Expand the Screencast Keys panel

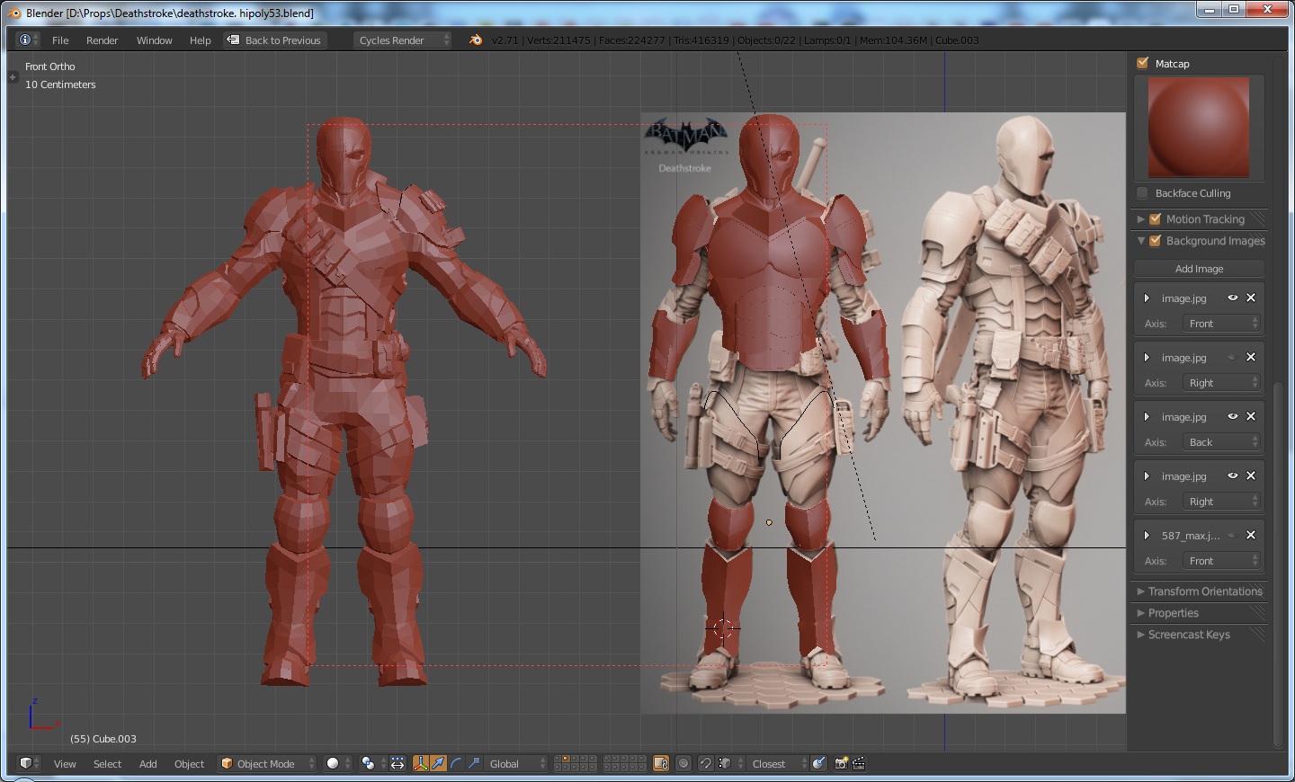1200,634
